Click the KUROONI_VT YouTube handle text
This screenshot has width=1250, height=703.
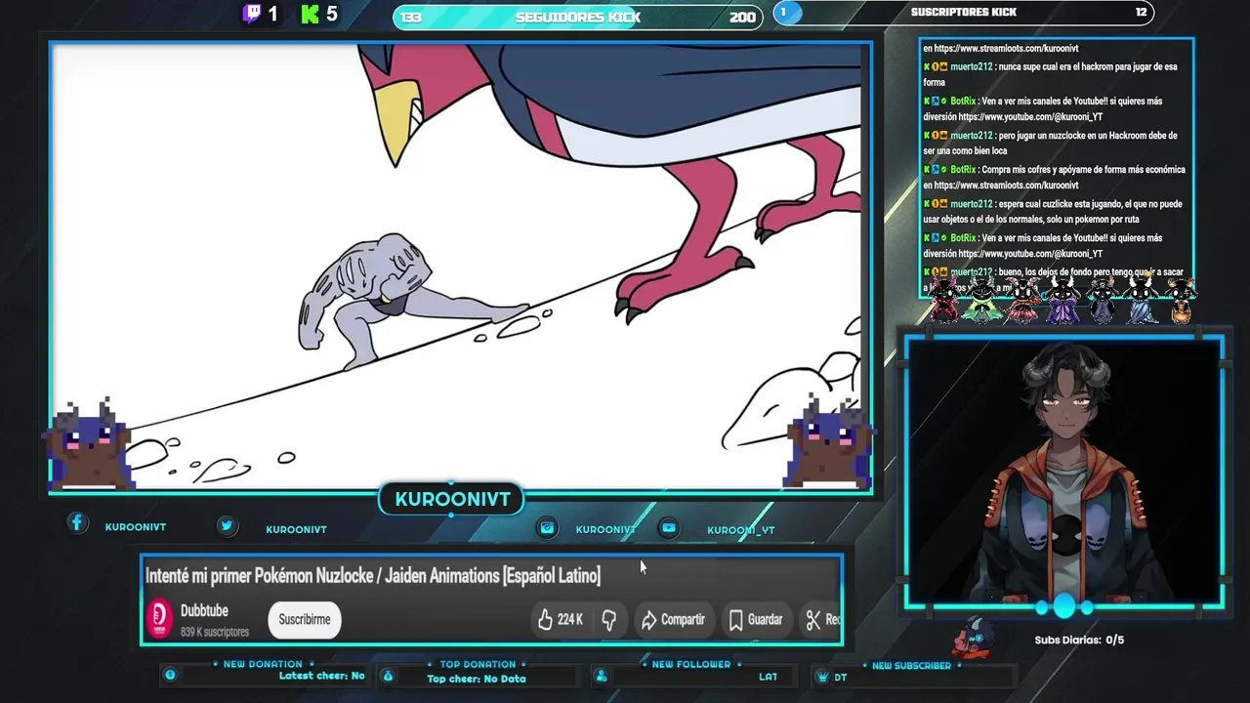(x=740, y=530)
